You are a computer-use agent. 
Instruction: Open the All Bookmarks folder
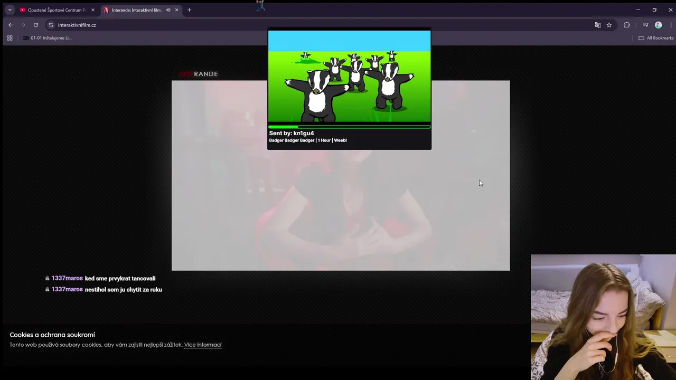tap(656, 38)
